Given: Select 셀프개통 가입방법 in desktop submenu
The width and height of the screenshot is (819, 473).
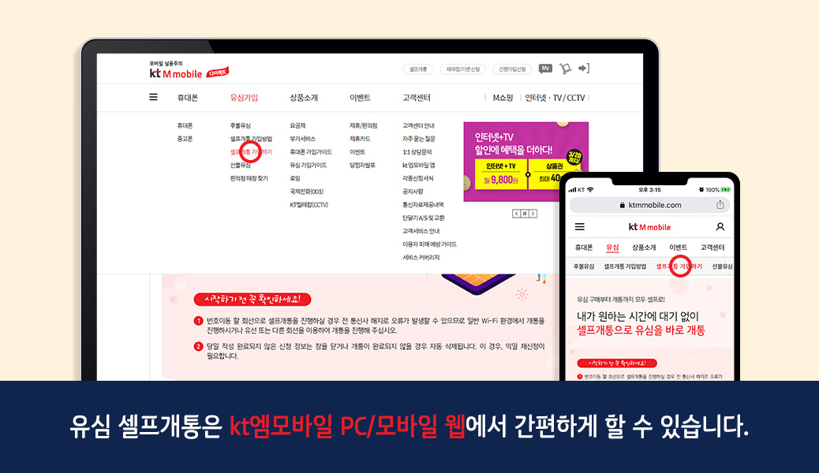Looking at the screenshot, I should (251, 139).
